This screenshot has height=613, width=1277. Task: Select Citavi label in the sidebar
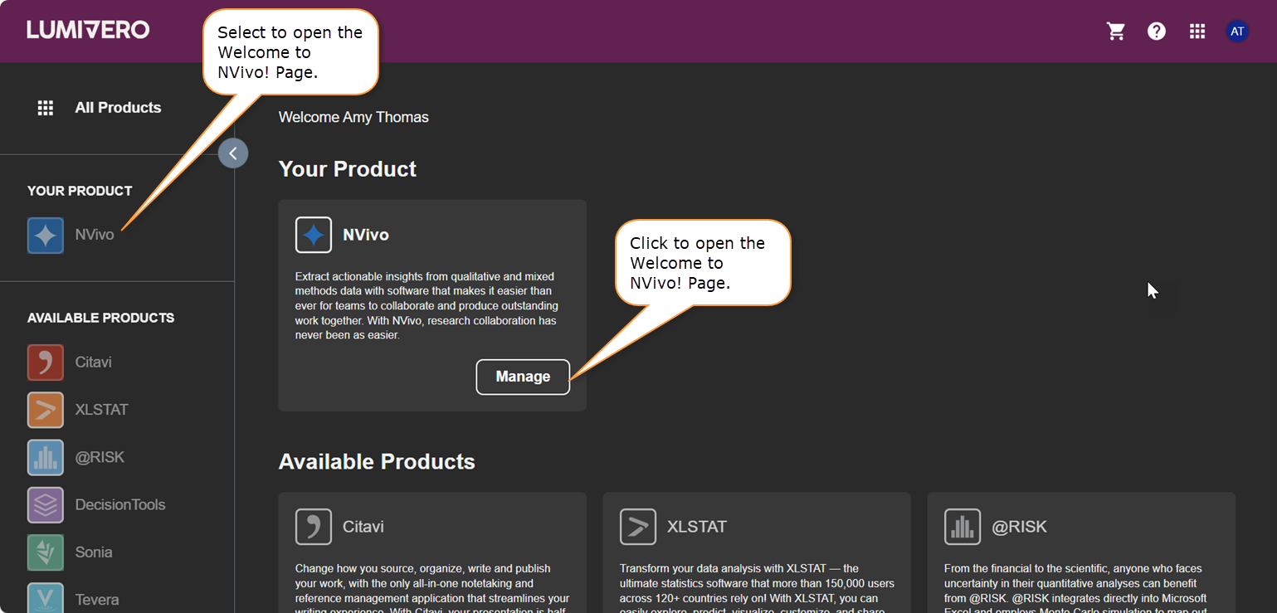[x=93, y=362]
